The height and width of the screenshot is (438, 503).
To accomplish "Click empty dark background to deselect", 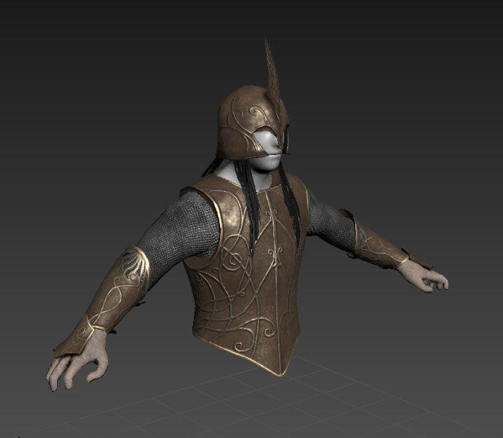I will click(96, 97).
